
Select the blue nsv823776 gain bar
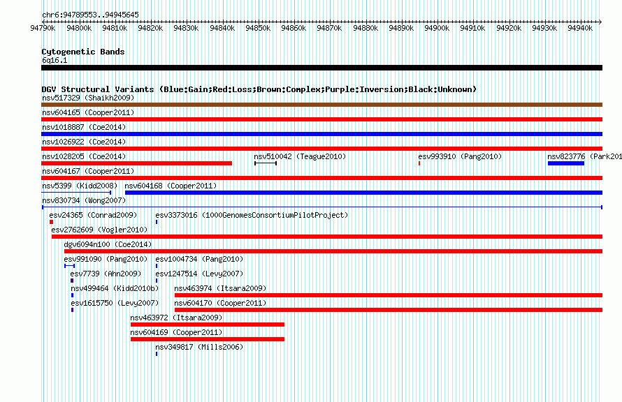566,163
